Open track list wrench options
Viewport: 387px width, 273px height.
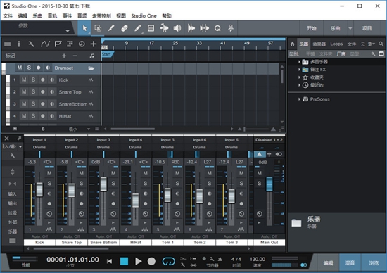click(31, 44)
